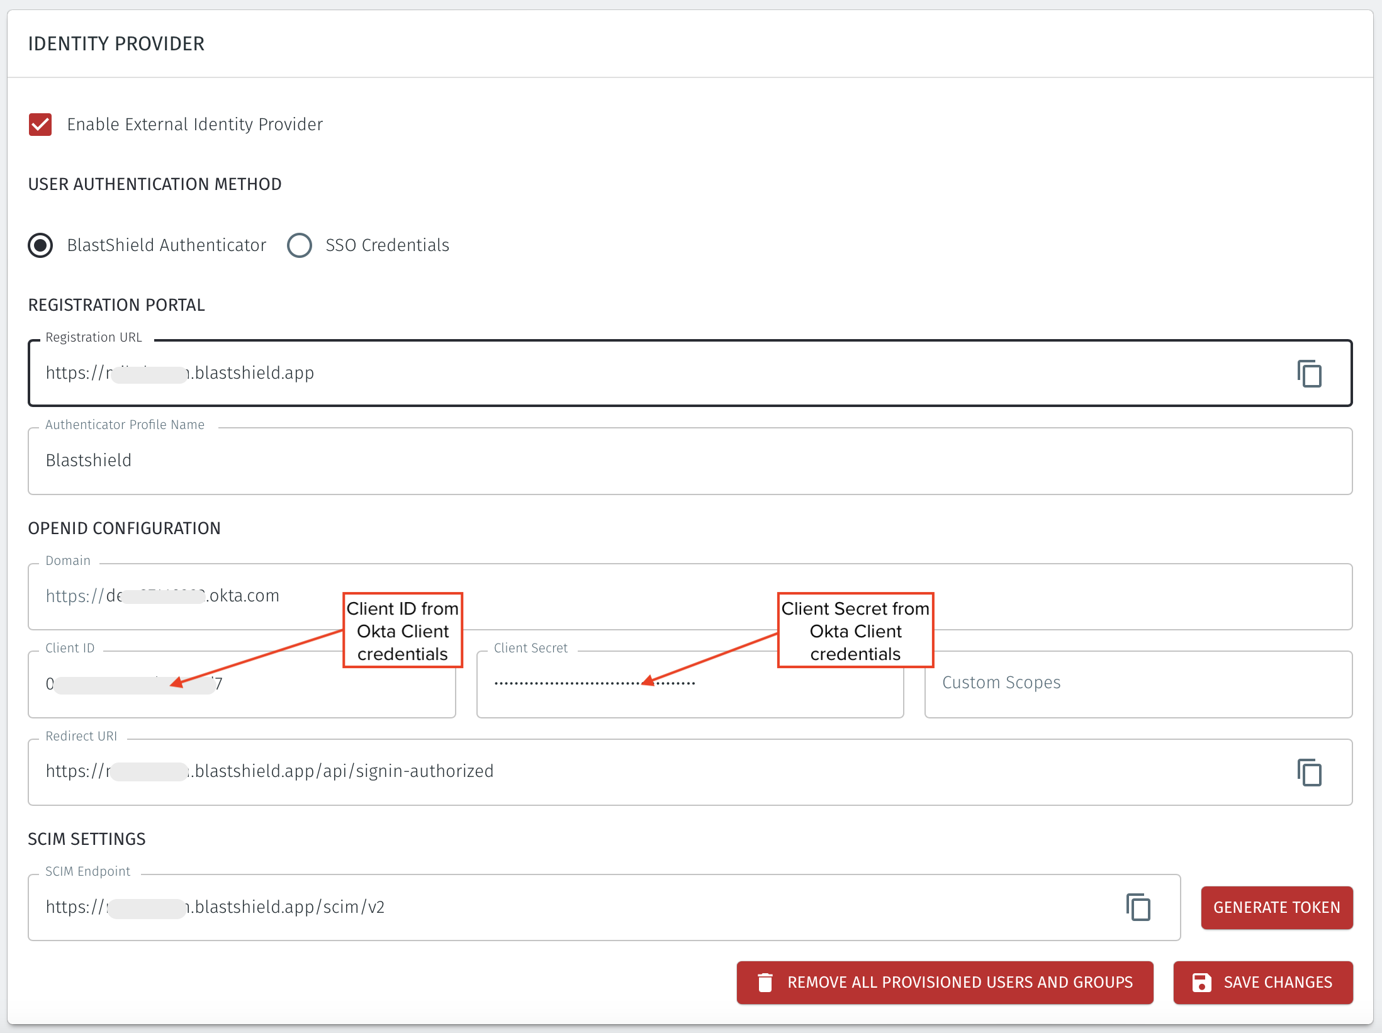Select the SSO Credentials radio button

click(300, 245)
